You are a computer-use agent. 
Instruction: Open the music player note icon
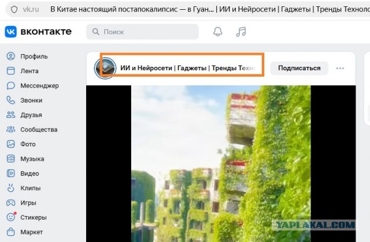tap(241, 32)
